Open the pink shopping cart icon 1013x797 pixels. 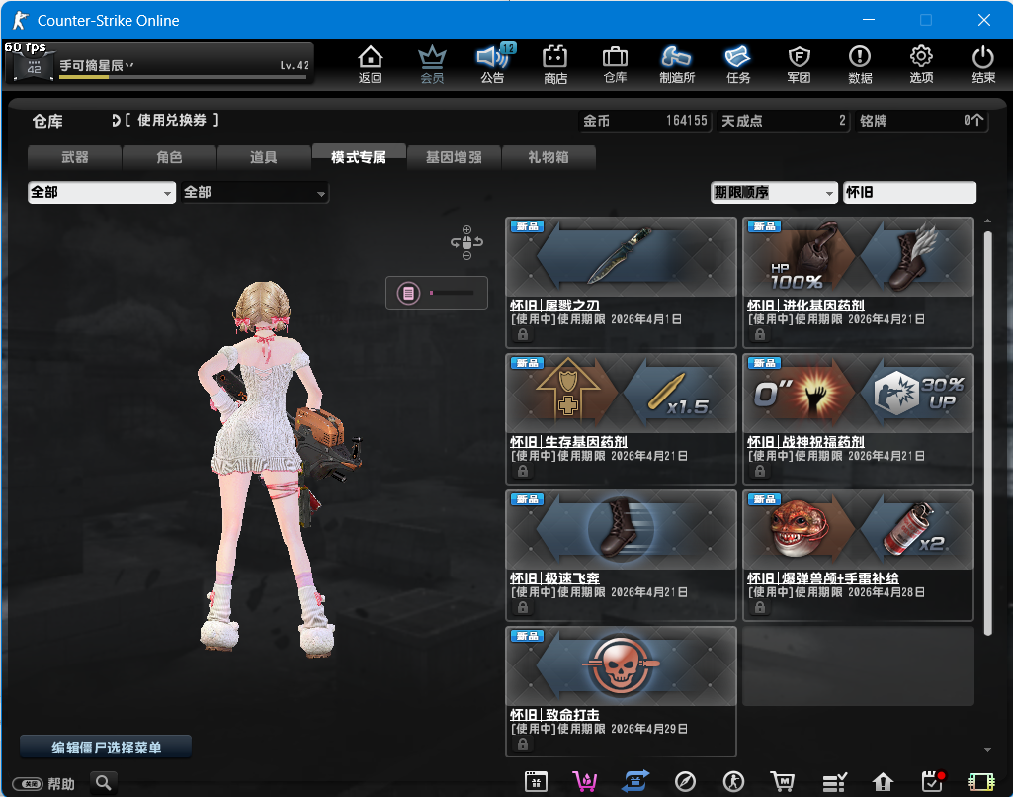(585, 781)
